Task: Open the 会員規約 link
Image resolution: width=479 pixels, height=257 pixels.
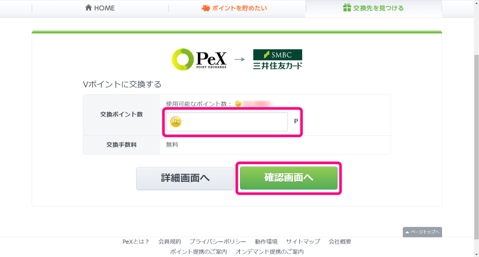Action: [x=170, y=241]
